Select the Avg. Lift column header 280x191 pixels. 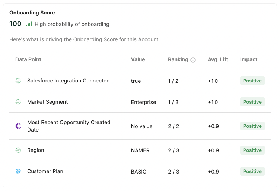[x=218, y=59]
